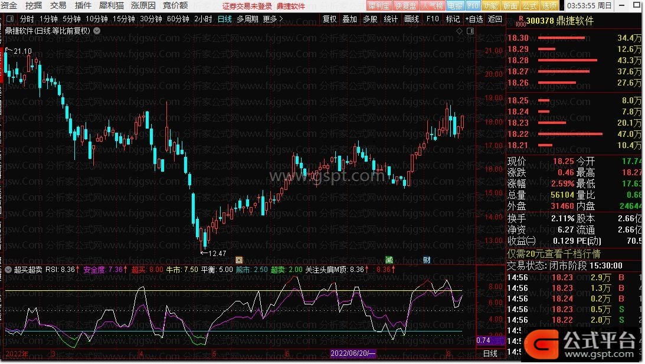Click the blue 电报 button
Viewport: 645px width, 364px height.
click(455, 6)
